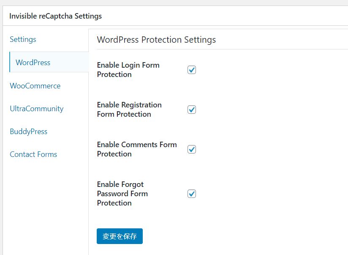Click the WordPress Protection Settings heading
The width and height of the screenshot is (348, 255).
pos(156,40)
